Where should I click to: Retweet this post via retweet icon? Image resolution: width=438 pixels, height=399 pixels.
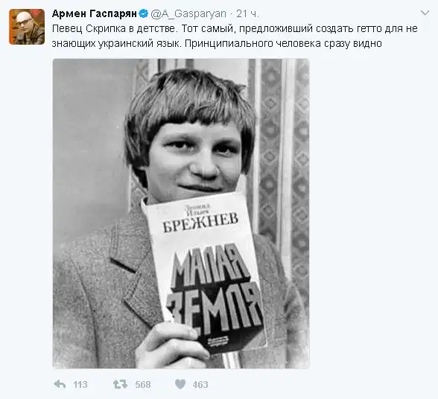click(121, 384)
